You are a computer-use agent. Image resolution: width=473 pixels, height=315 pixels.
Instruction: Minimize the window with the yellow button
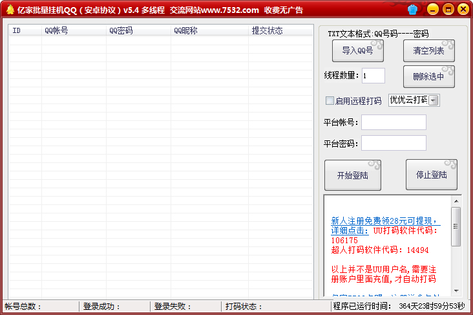pos(433,10)
